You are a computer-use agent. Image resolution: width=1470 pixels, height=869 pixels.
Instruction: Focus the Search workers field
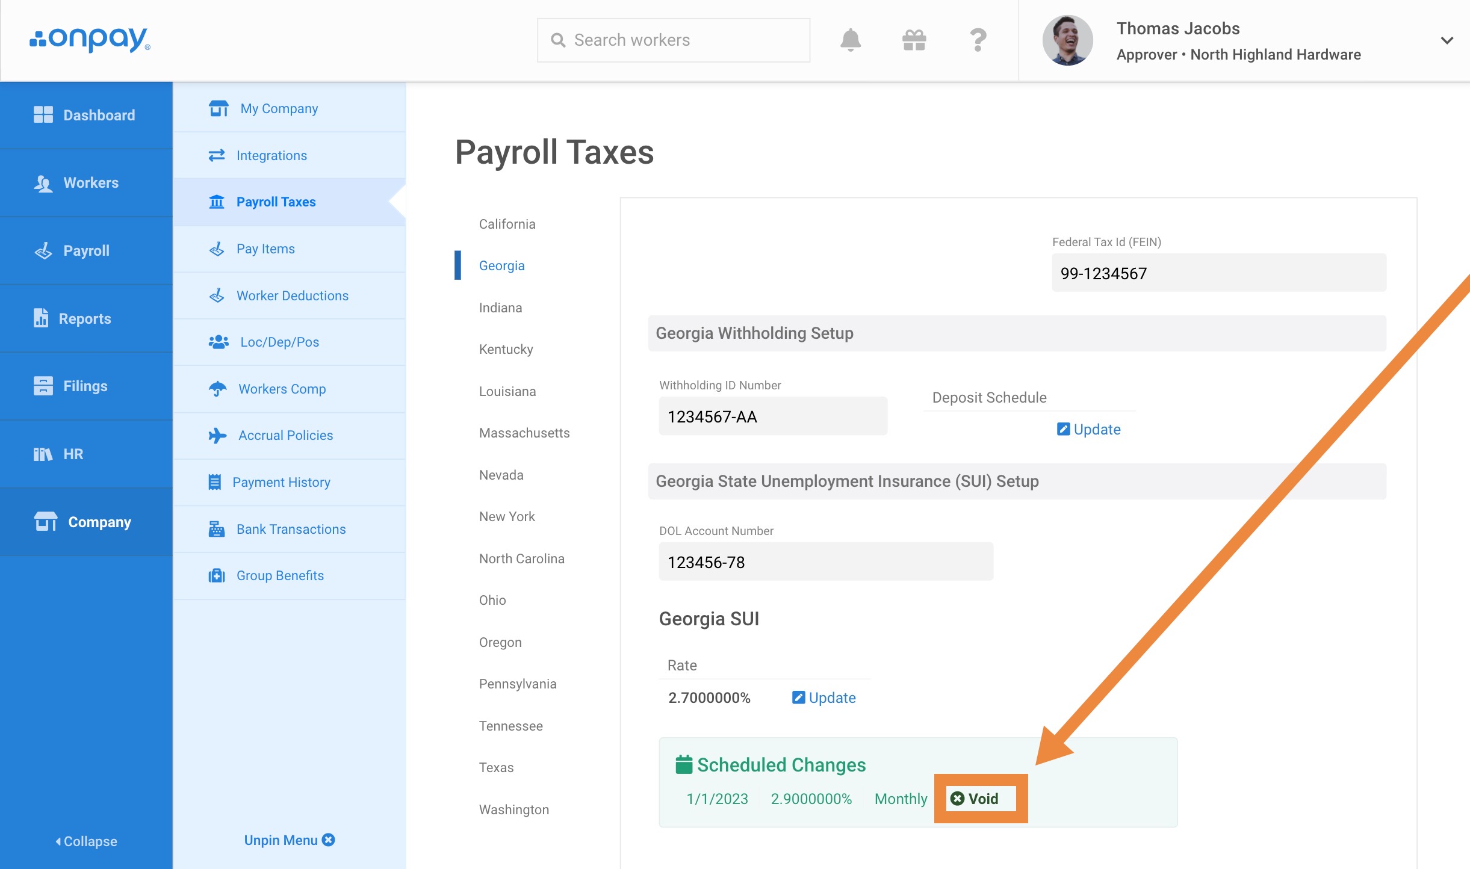[673, 40]
